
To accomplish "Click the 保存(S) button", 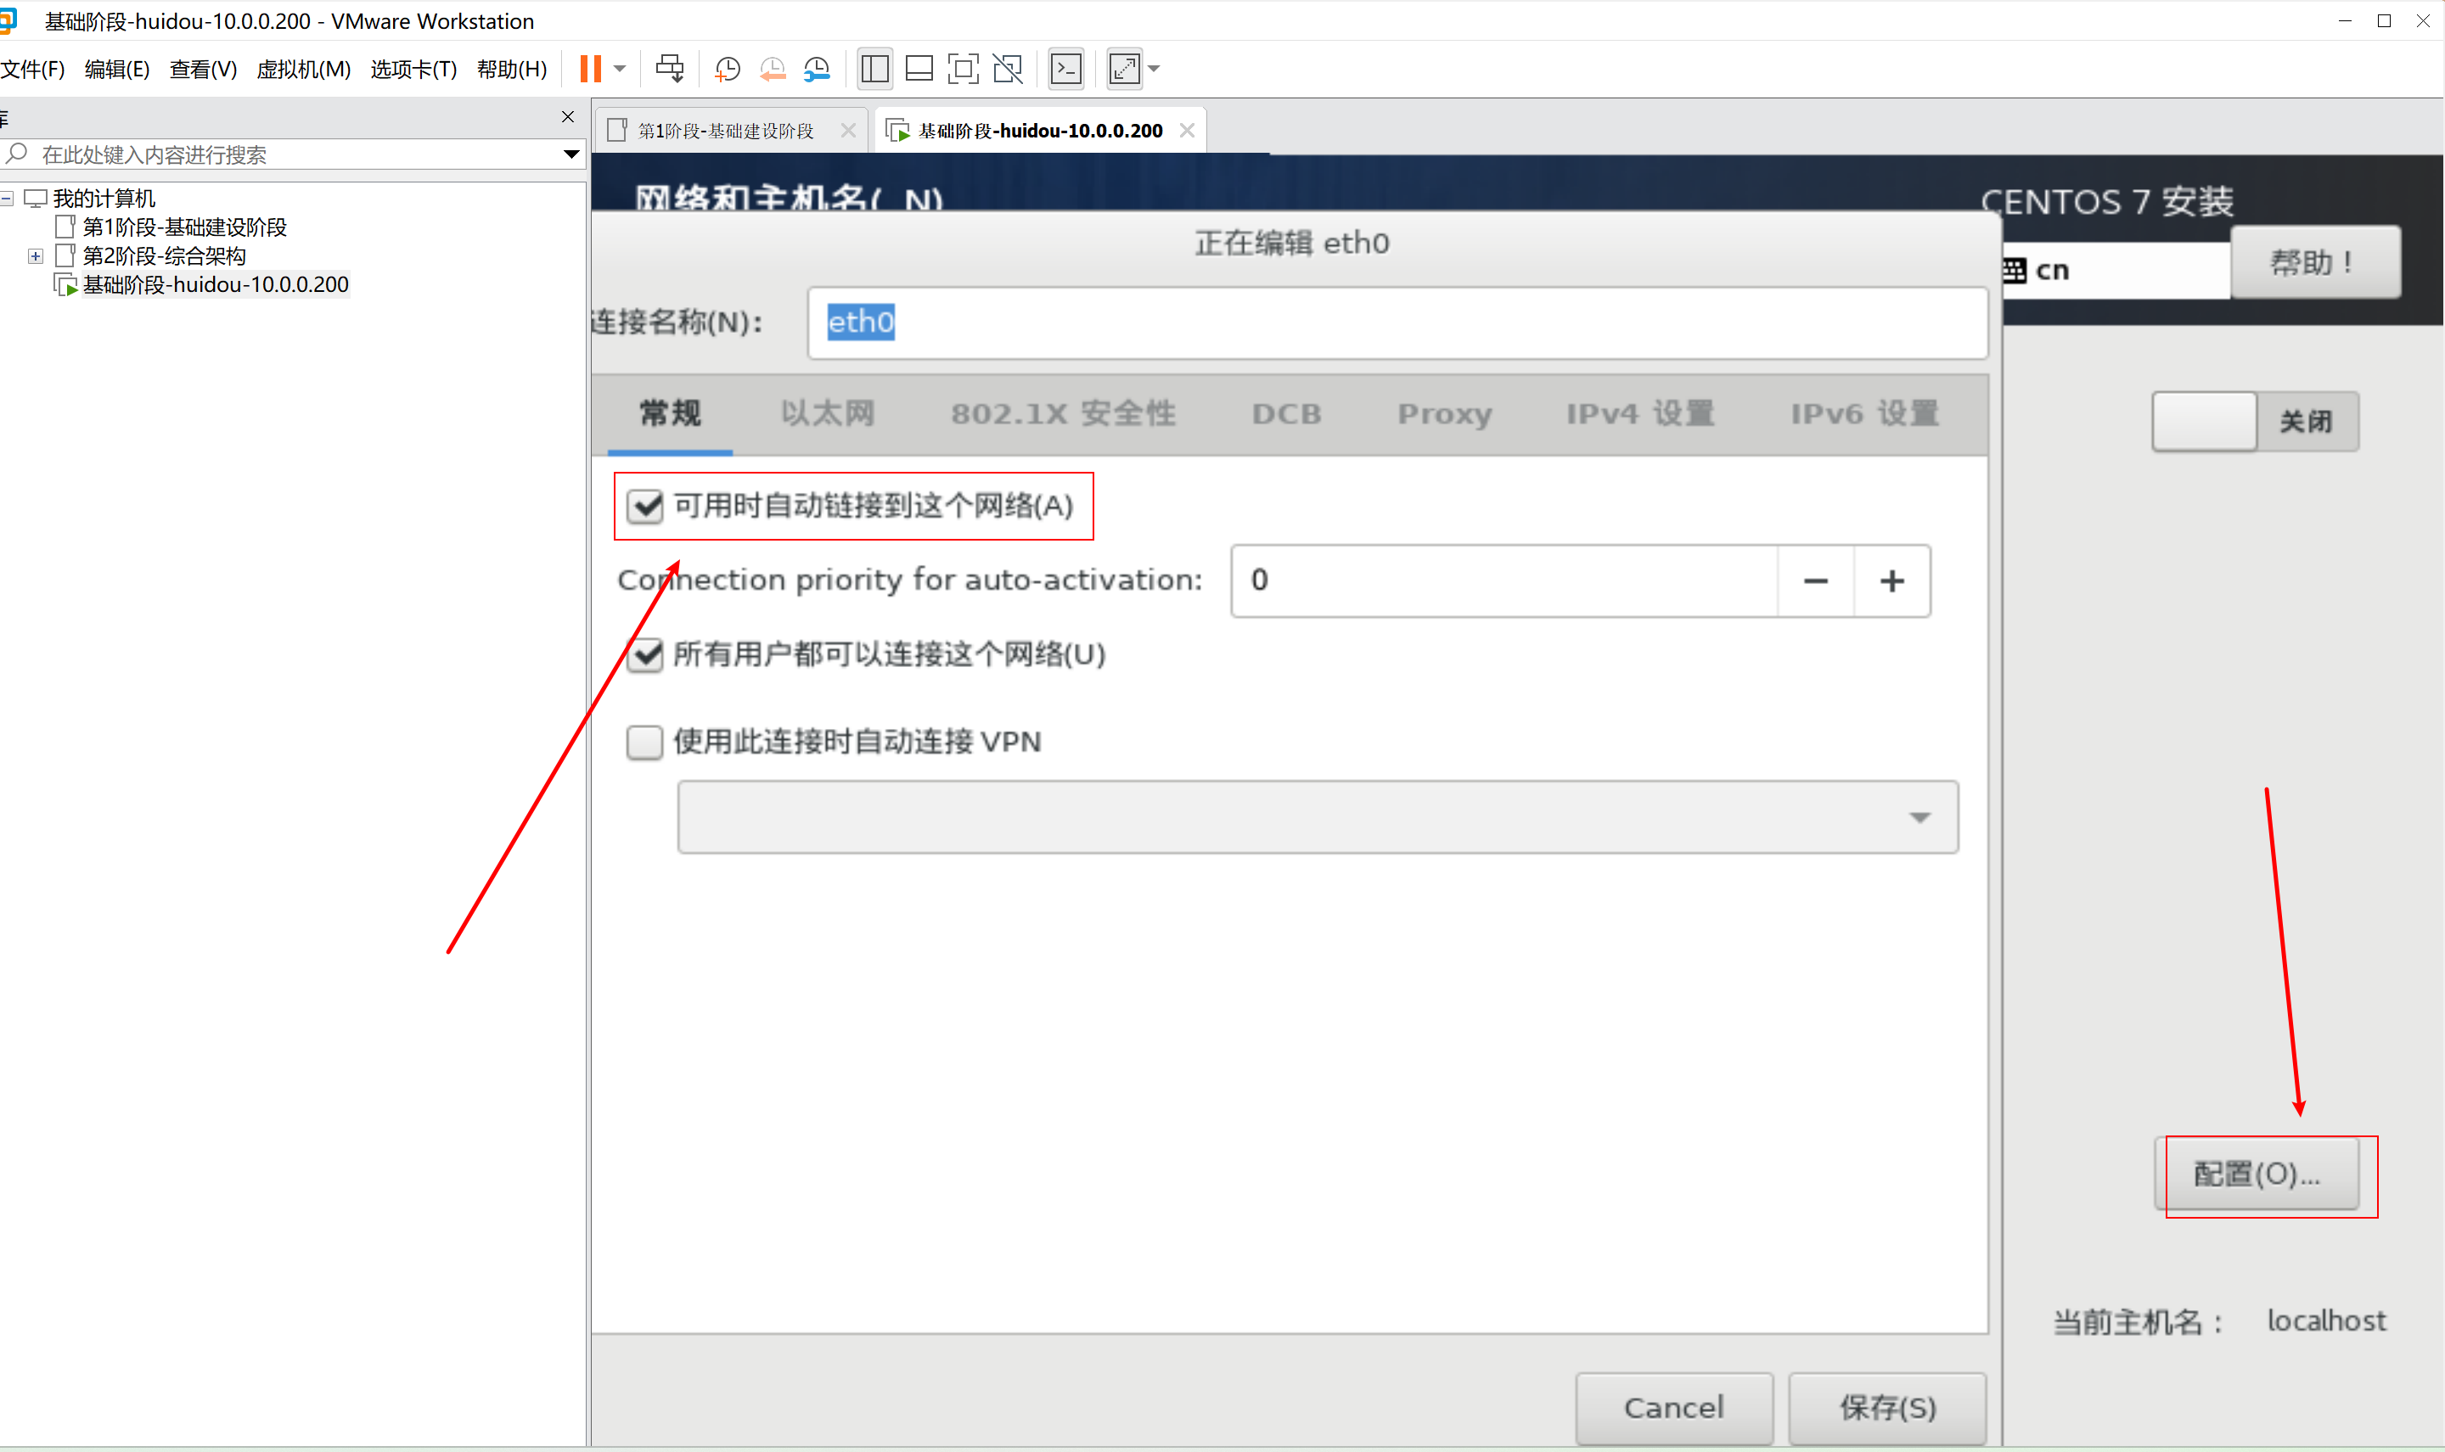I will pos(1886,1407).
